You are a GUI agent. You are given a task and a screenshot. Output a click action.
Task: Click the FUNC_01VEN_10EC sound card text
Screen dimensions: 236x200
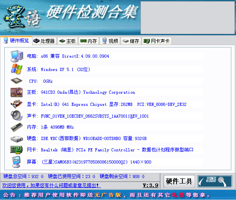[95, 116]
